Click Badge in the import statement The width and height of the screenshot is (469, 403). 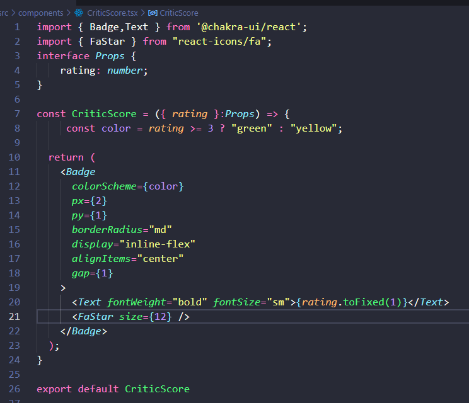[x=104, y=27]
